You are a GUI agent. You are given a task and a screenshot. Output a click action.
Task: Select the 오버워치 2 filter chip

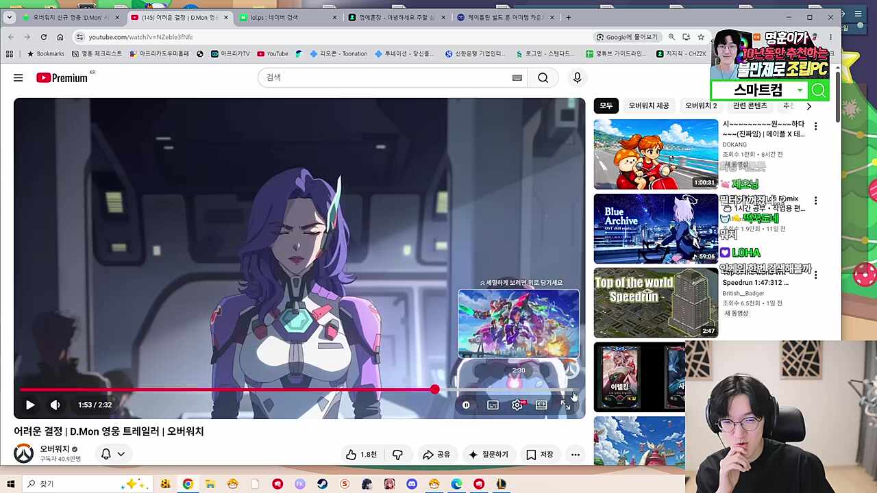[x=701, y=105]
